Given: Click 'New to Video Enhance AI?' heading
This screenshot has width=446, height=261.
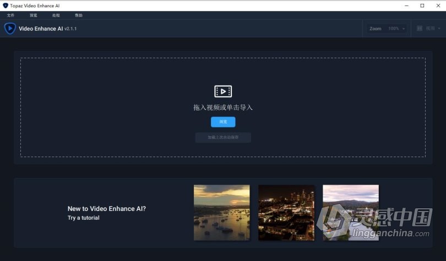Looking at the screenshot, I should (x=107, y=208).
